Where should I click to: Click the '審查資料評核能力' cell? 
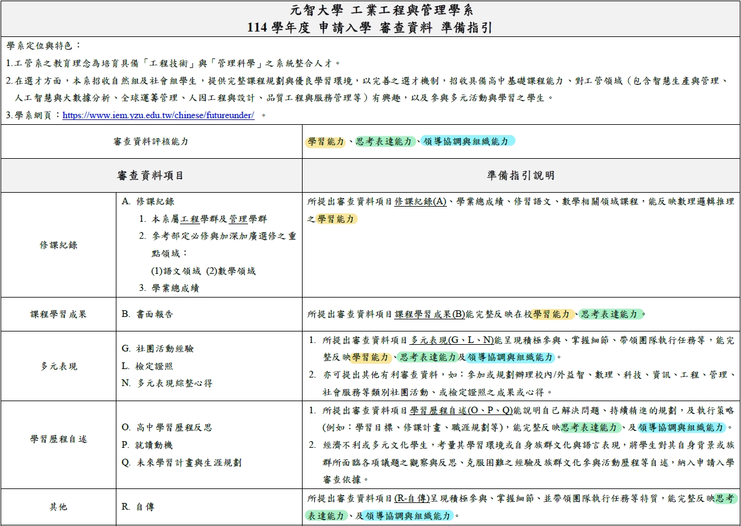click(151, 142)
